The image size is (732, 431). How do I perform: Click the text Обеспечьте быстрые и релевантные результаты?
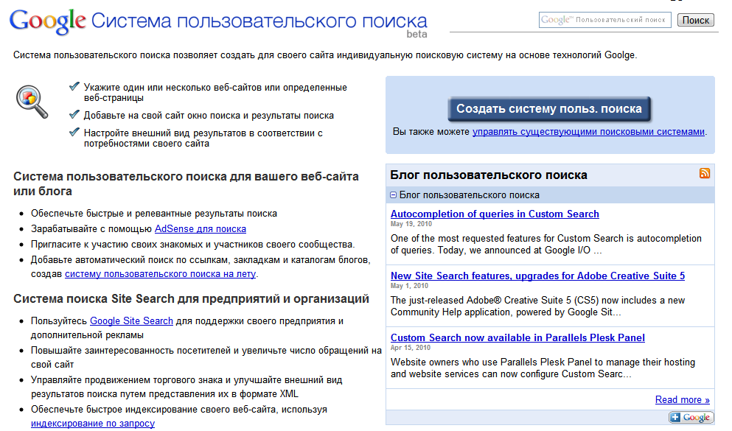153,214
